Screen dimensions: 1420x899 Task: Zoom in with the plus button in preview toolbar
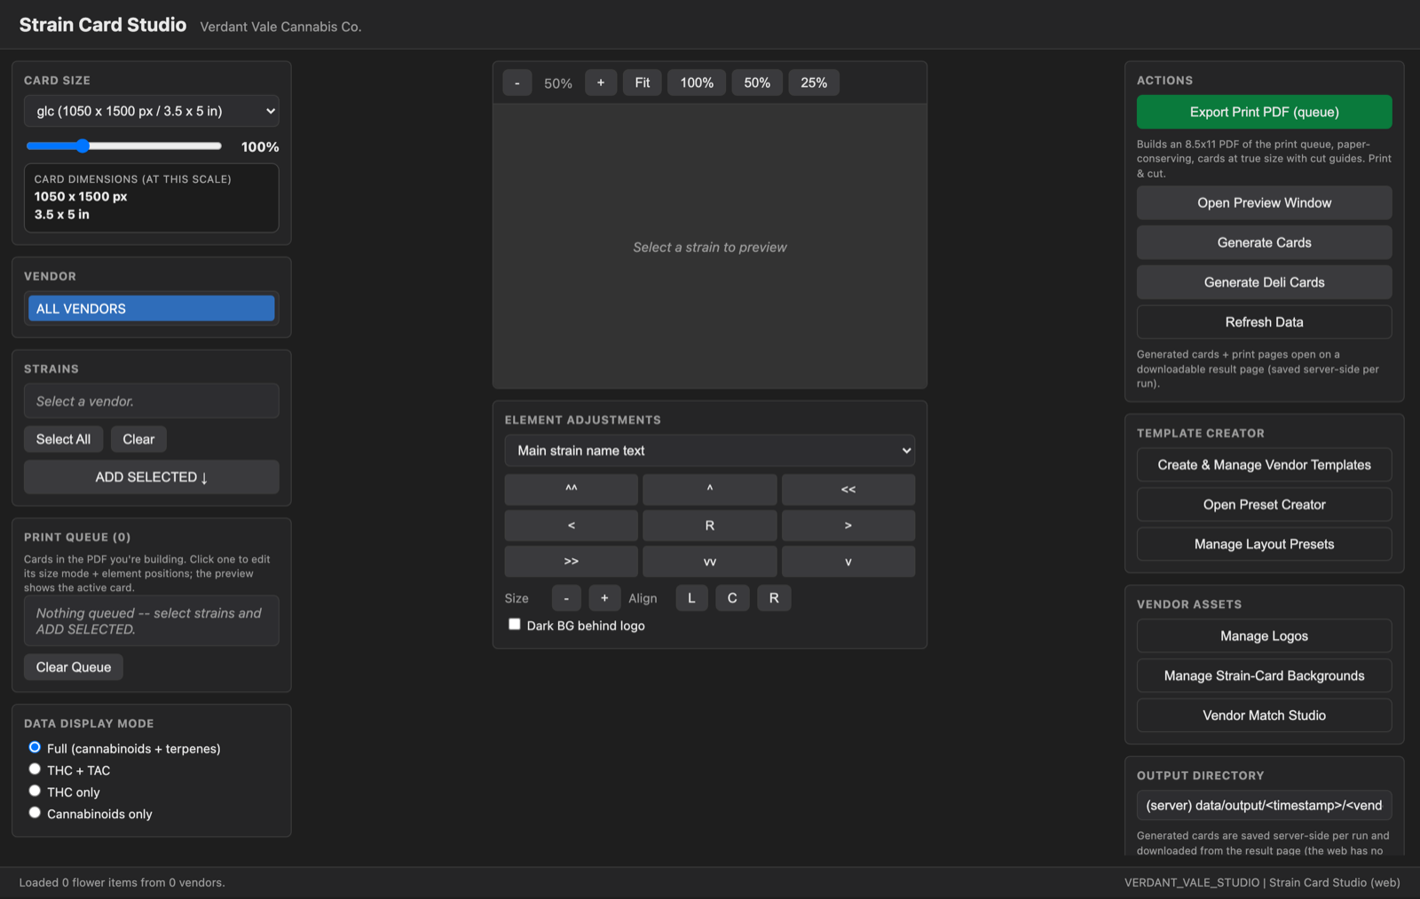(601, 83)
